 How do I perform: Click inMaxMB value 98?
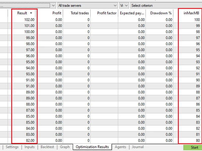click(x=198, y=32)
